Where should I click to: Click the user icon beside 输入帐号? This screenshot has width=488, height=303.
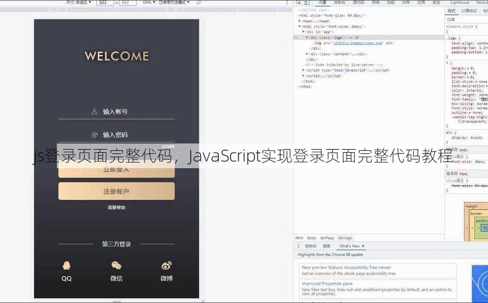click(x=95, y=111)
